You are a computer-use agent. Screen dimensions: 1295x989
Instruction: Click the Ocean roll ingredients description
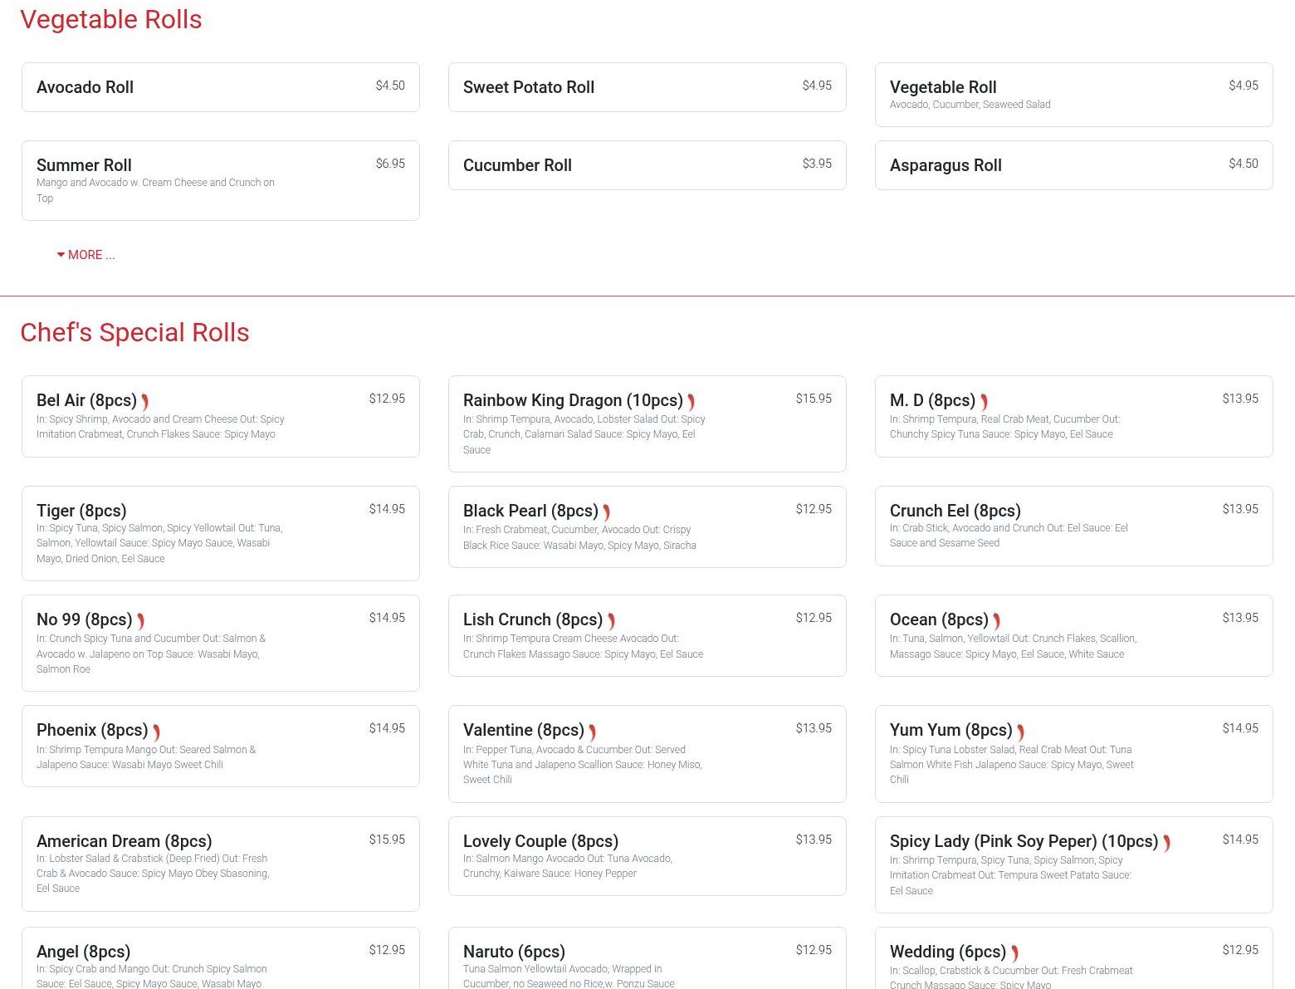(1014, 646)
